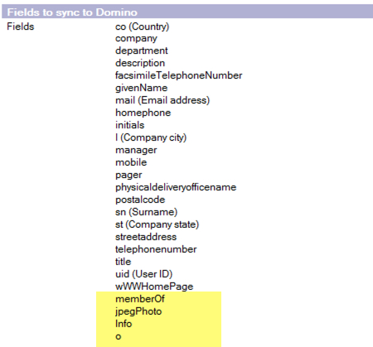
Task: Select 'physicaldeliveryofficename' field
Action: click(176, 187)
